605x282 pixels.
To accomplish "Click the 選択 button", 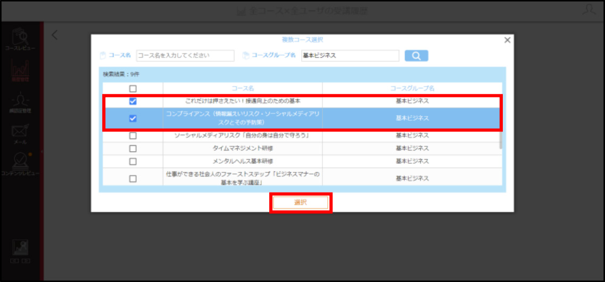I will [301, 203].
